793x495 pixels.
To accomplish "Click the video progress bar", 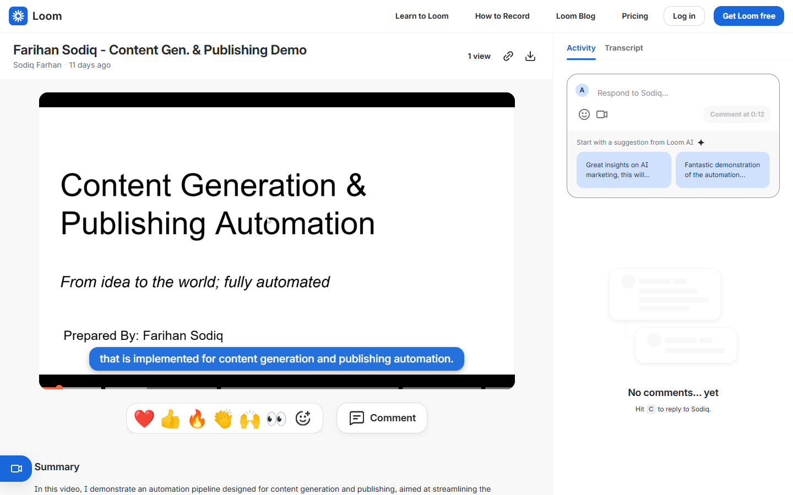I will pos(277,387).
